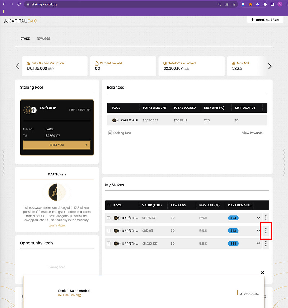Toggle the browser side panel icon

pos(272,4)
